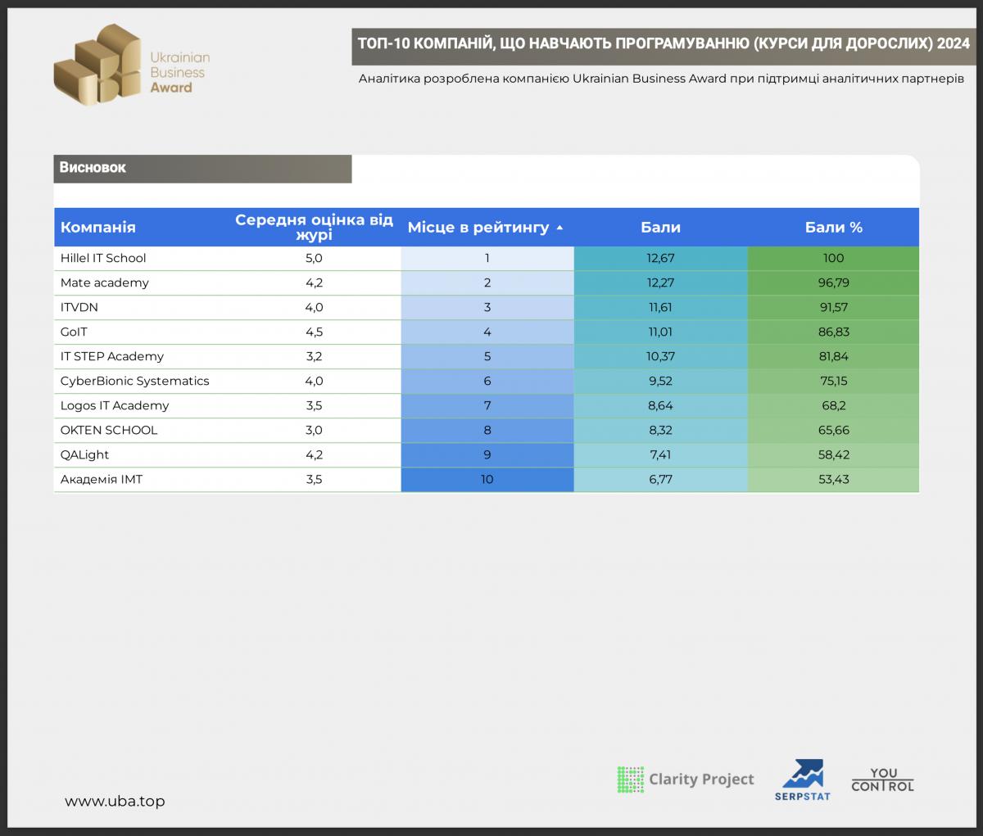Viewport: 983px width, 836px height.
Task: Sort by the Бали % column header
Action: (x=833, y=228)
